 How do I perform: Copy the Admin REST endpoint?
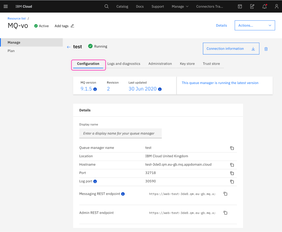(x=225, y=213)
